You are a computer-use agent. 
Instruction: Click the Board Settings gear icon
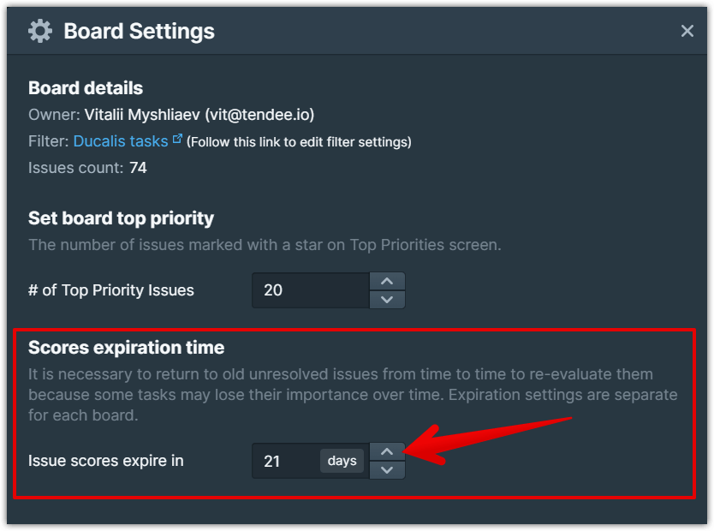(x=39, y=32)
